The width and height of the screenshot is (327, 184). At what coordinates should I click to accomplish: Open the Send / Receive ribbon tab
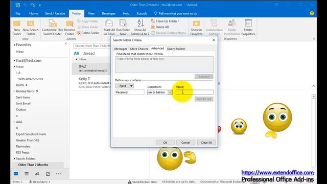(55, 14)
